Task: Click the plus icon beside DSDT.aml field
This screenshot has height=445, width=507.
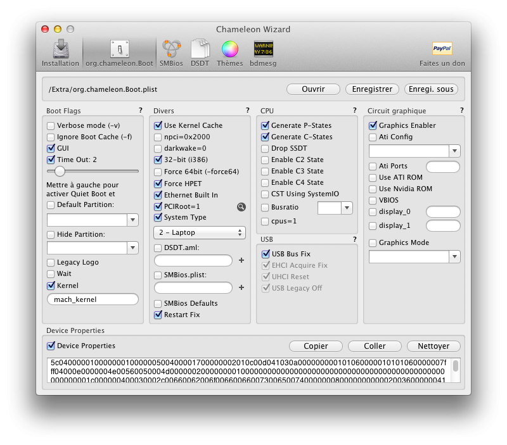Action: 241,260
